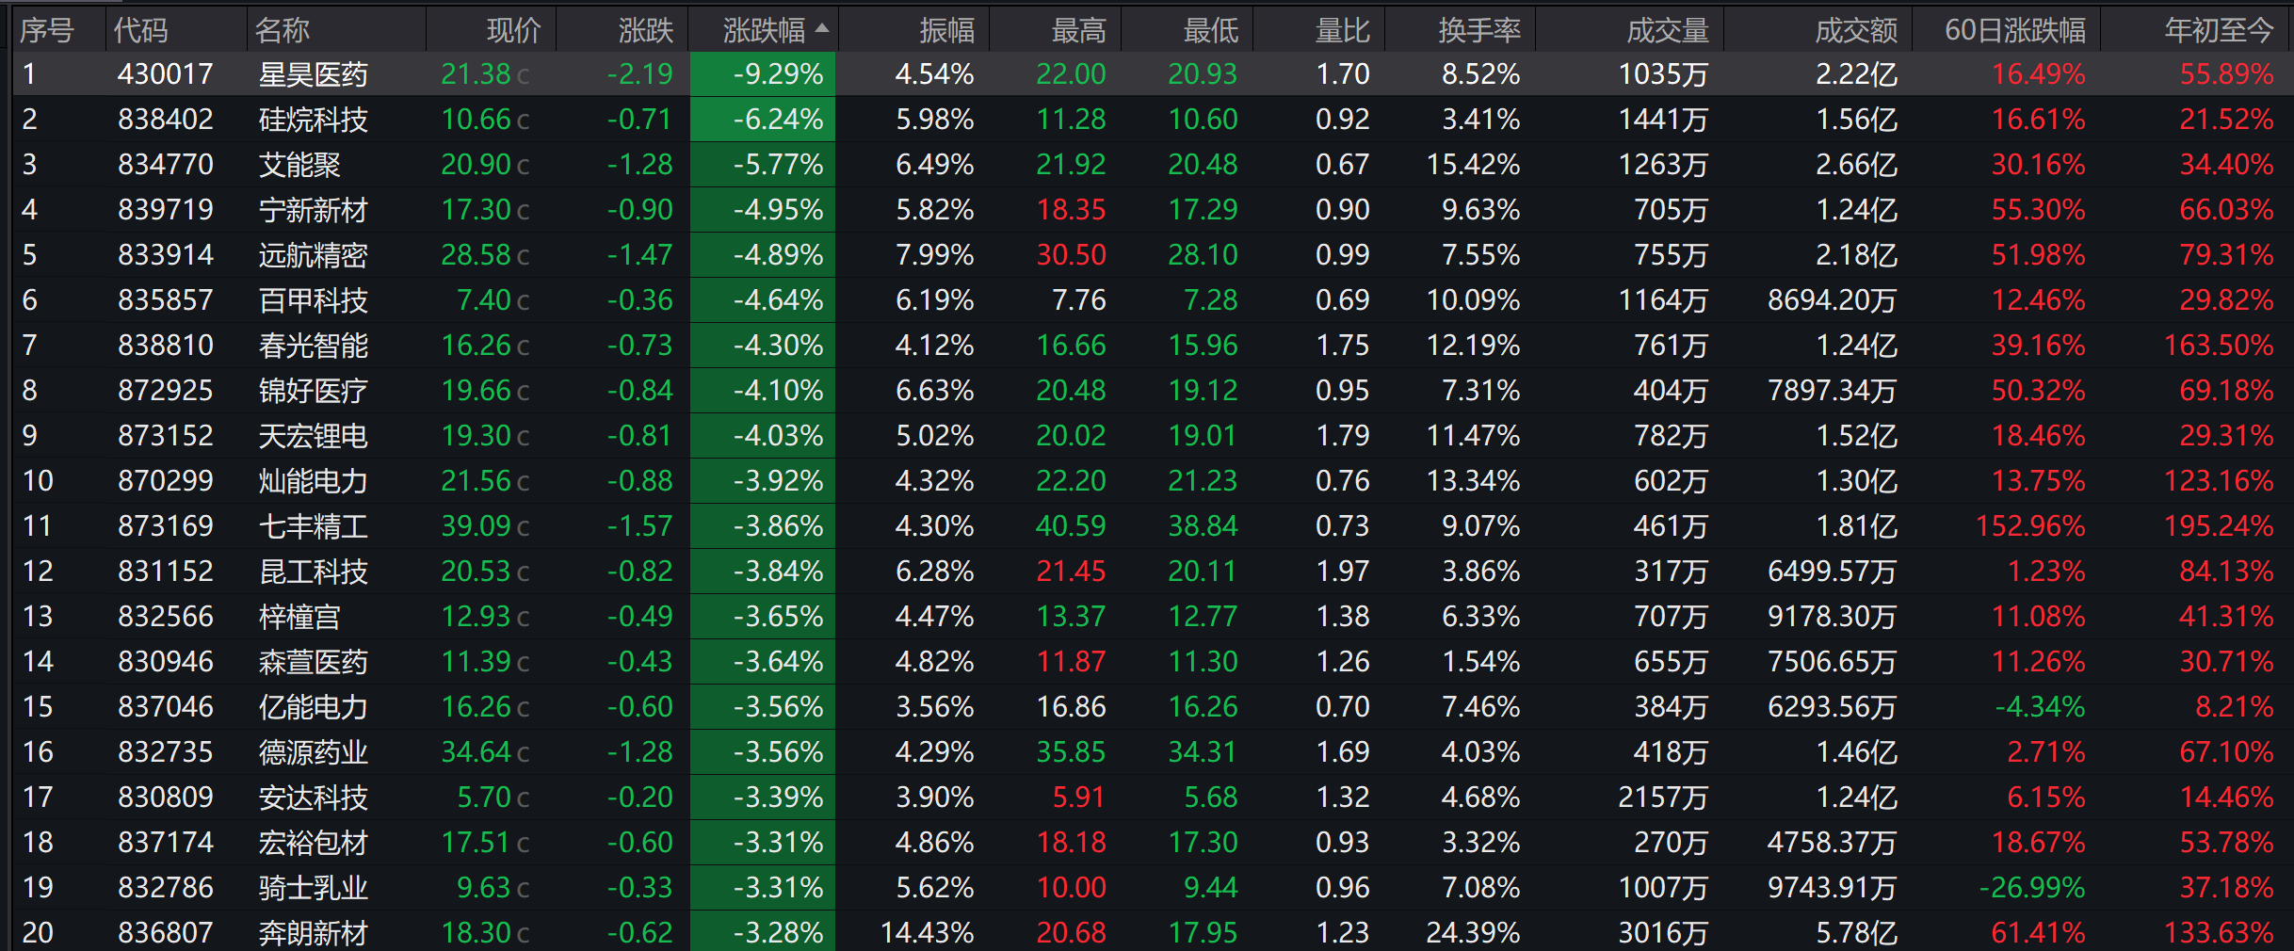Viewport: 2294px width, 951px height.
Task: Select stock 锦好医疗
Action: click(x=314, y=391)
